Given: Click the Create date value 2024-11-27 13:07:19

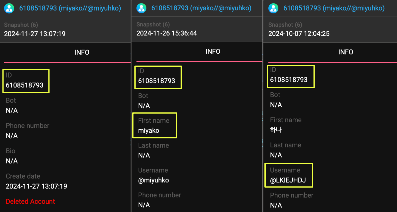Looking at the screenshot, I should [36, 186].
